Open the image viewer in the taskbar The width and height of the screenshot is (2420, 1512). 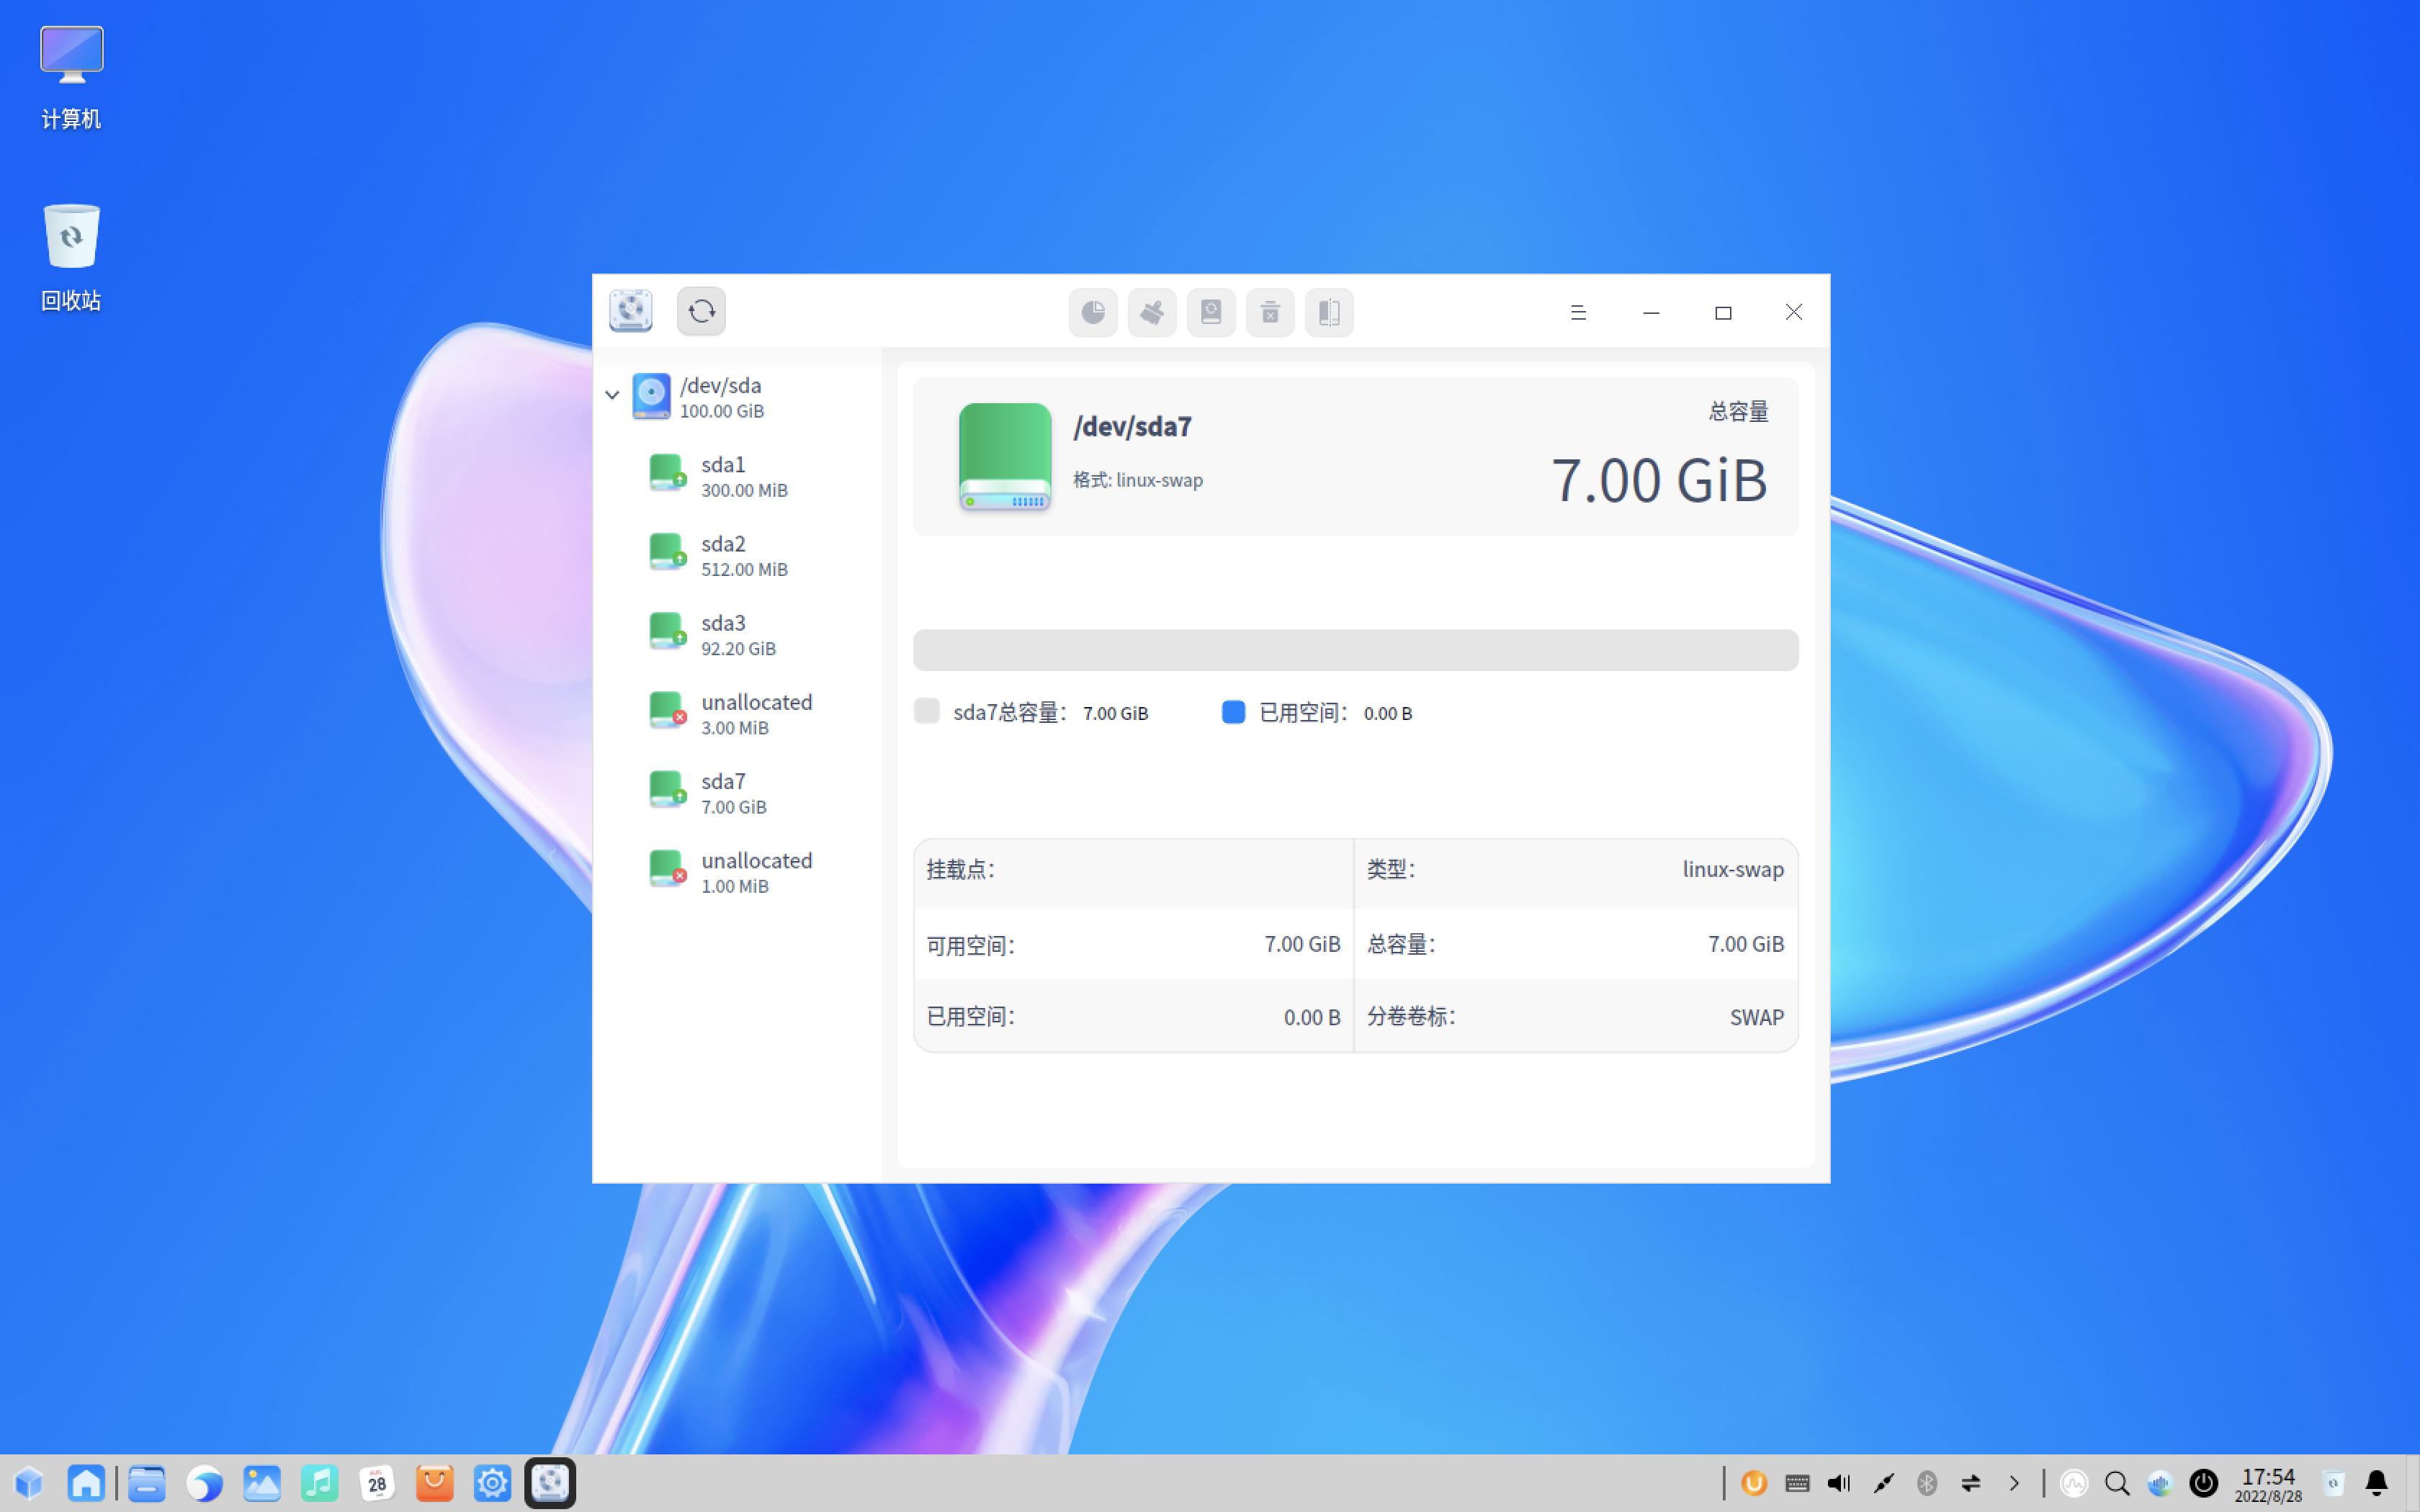(262, 1483)
